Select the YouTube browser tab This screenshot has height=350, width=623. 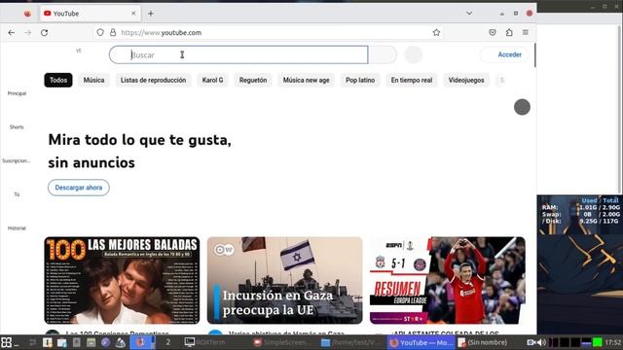point(91,14)
